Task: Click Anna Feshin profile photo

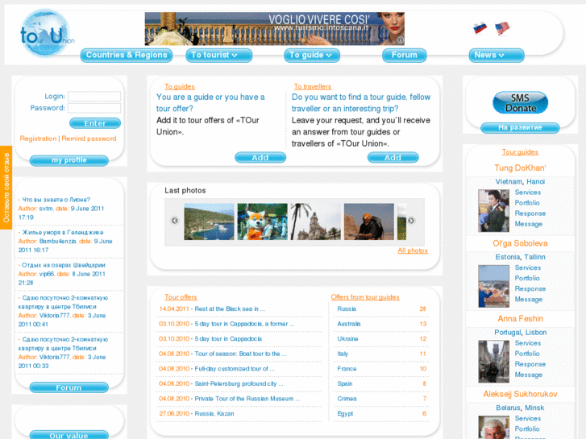Action: (x=493, y=362)
